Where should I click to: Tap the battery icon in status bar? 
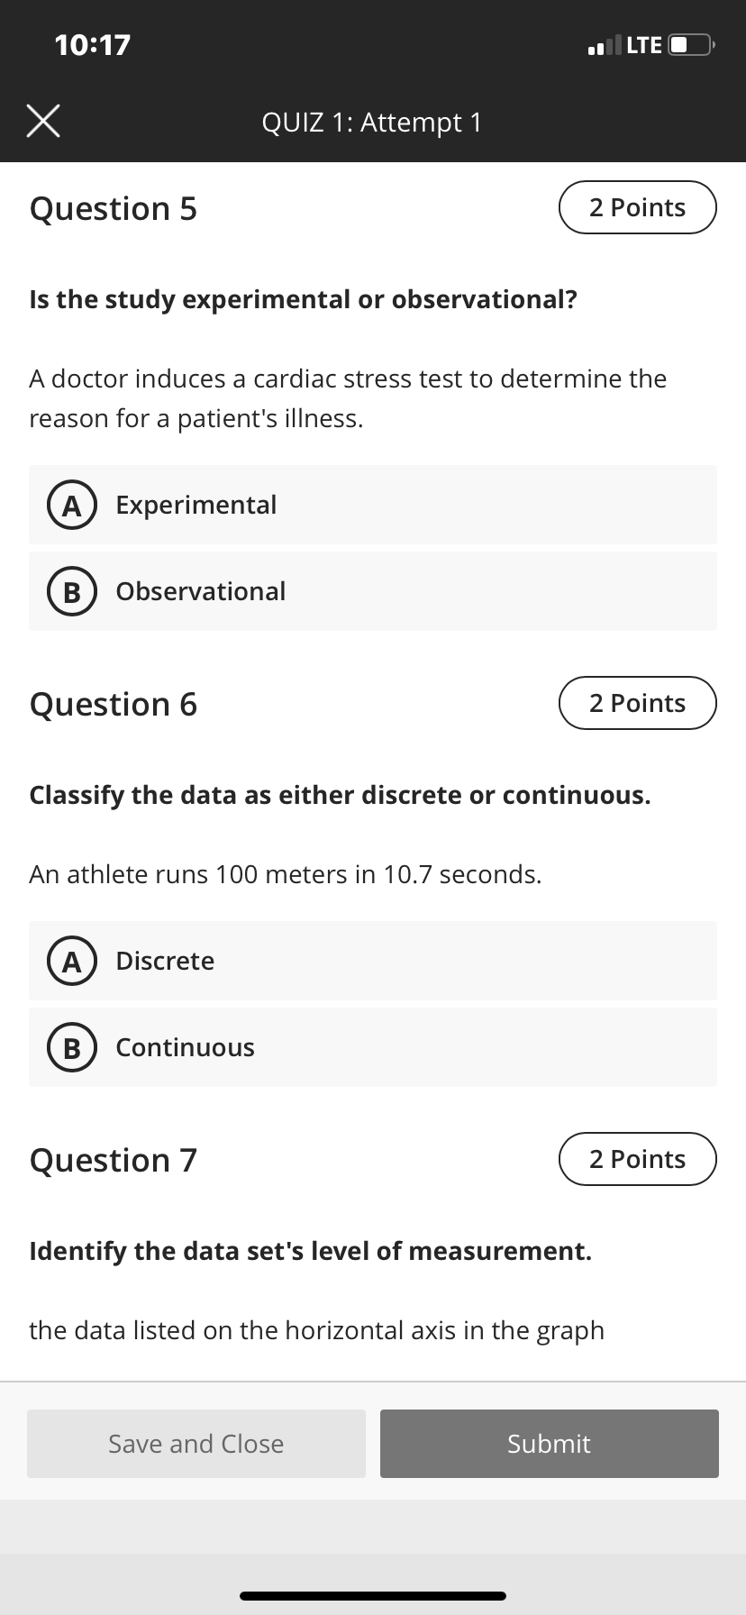point(692,44)
